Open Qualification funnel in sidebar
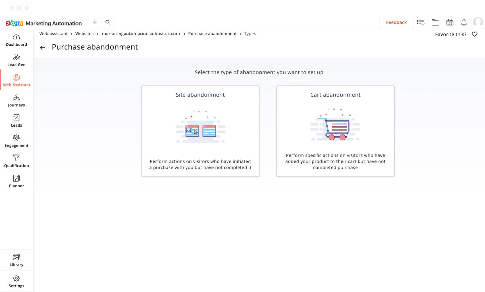 (16, 161)
